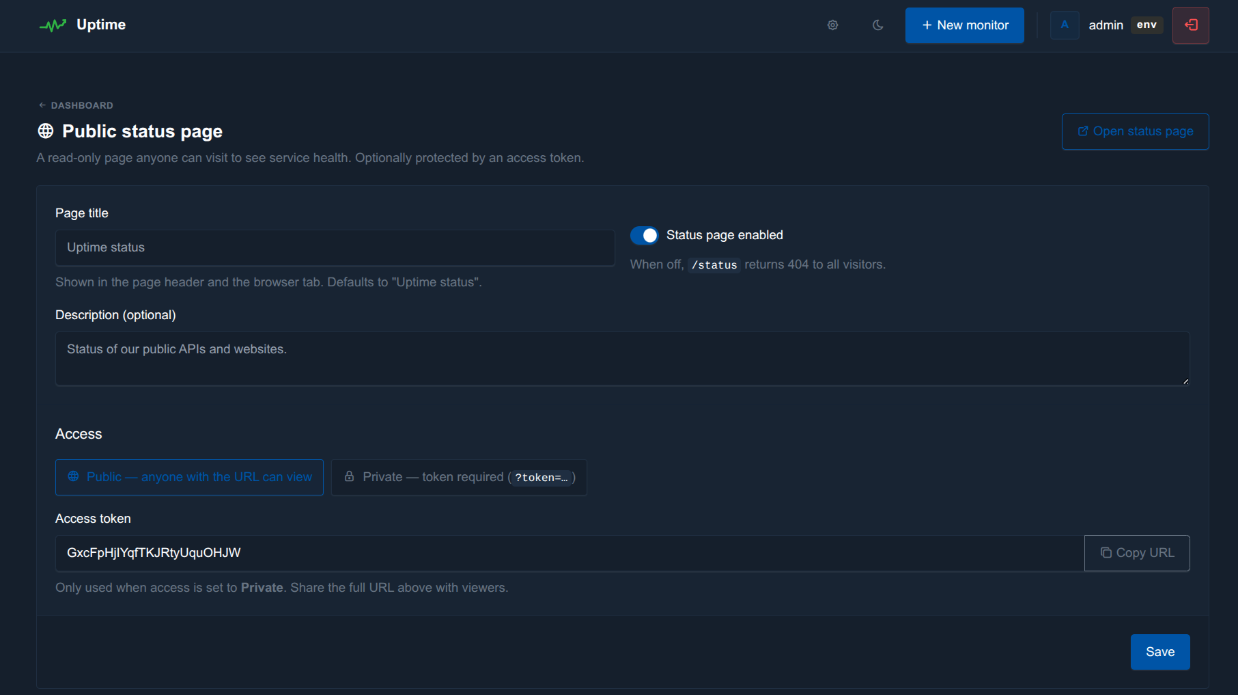
Task: Create a New monitor
Action: click(x=964, y=25)
